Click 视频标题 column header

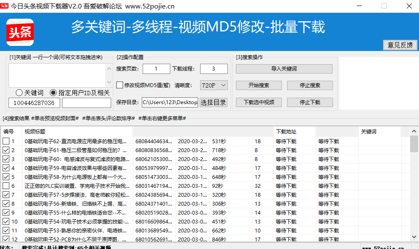click(x=77, y=131)
